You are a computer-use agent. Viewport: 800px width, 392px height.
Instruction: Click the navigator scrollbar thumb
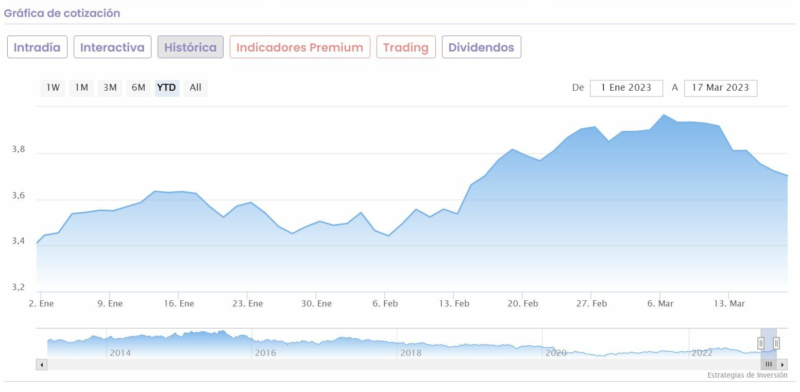(x=769, y=365)
